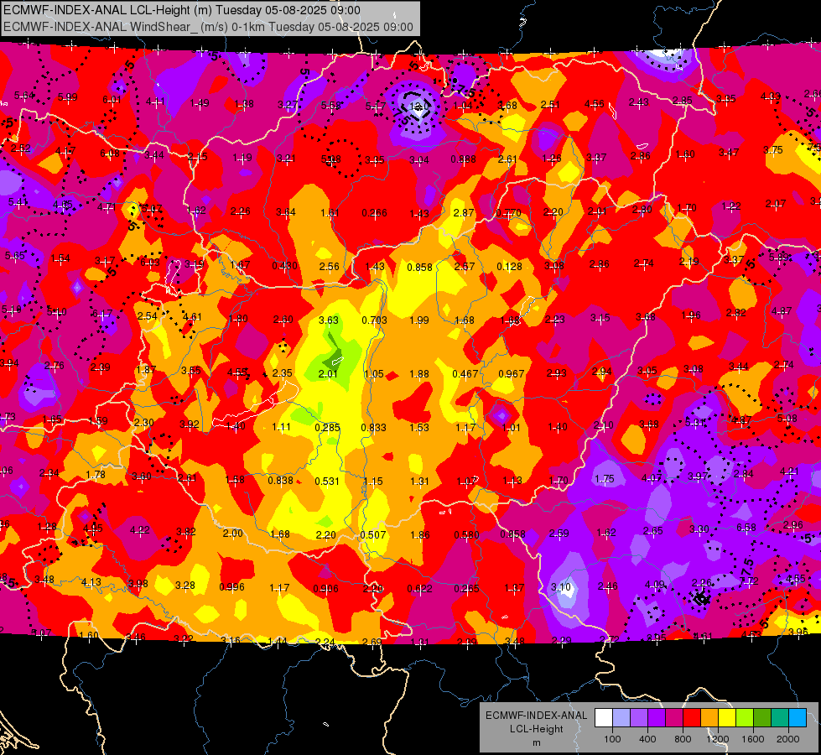Click wind shear value '0.467'
Viewport: 821px width, 755px height.
465,373
